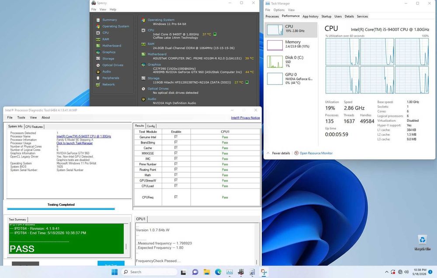The width and height of the screenshot is (437, 278).
Task: Select the Results tab in diagnostic tool
Action: (139, 126)
